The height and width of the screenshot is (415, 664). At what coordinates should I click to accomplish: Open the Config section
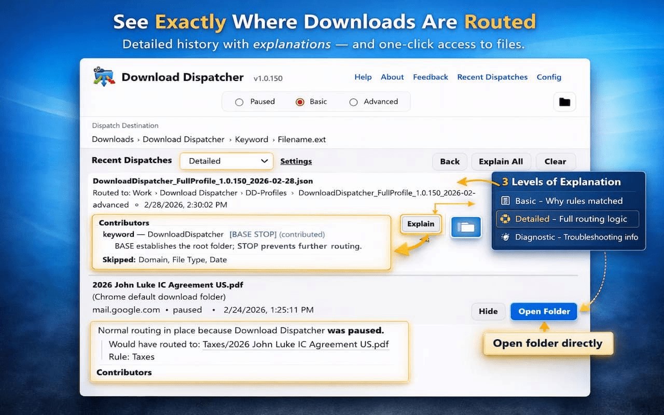(x=549, y=77)
